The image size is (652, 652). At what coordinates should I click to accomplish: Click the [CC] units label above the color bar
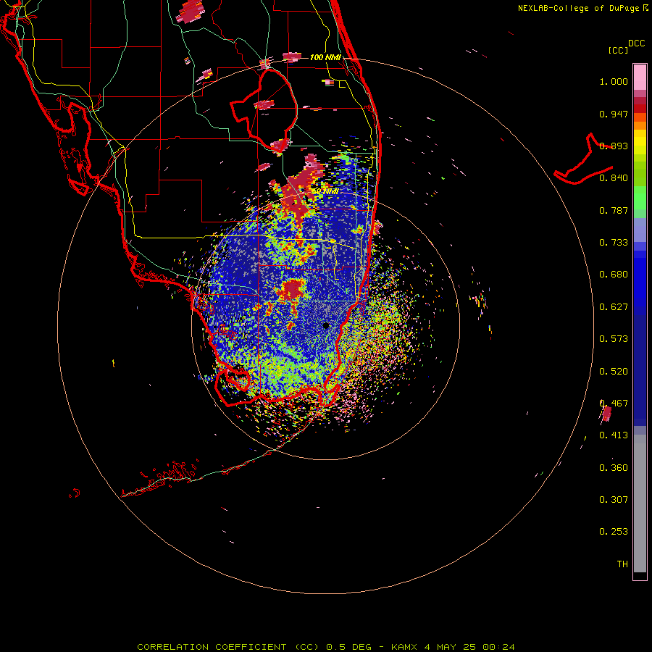click(619, 50)
